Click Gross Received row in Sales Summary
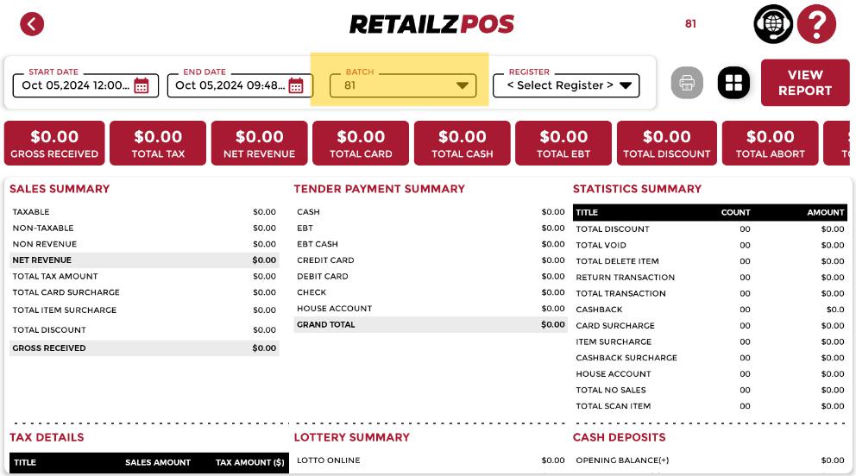The image size is (856, 476). point(144,348)
